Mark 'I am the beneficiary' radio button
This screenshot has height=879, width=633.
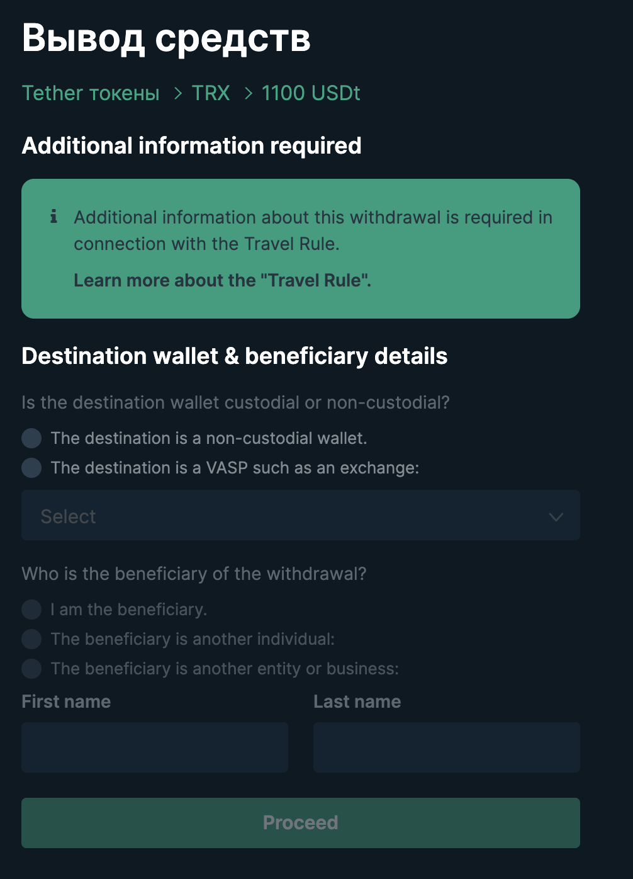(31, 610)
